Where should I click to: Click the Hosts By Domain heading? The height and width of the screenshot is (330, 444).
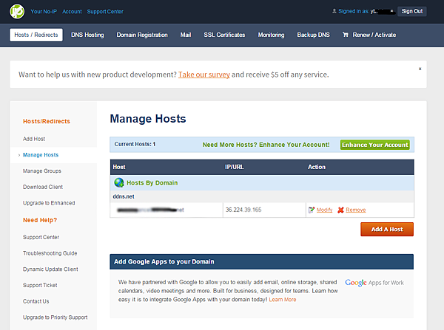tap(152, 183)
